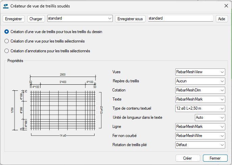
Task: Expand the Vues dropdown
Action: click(200, 72)
